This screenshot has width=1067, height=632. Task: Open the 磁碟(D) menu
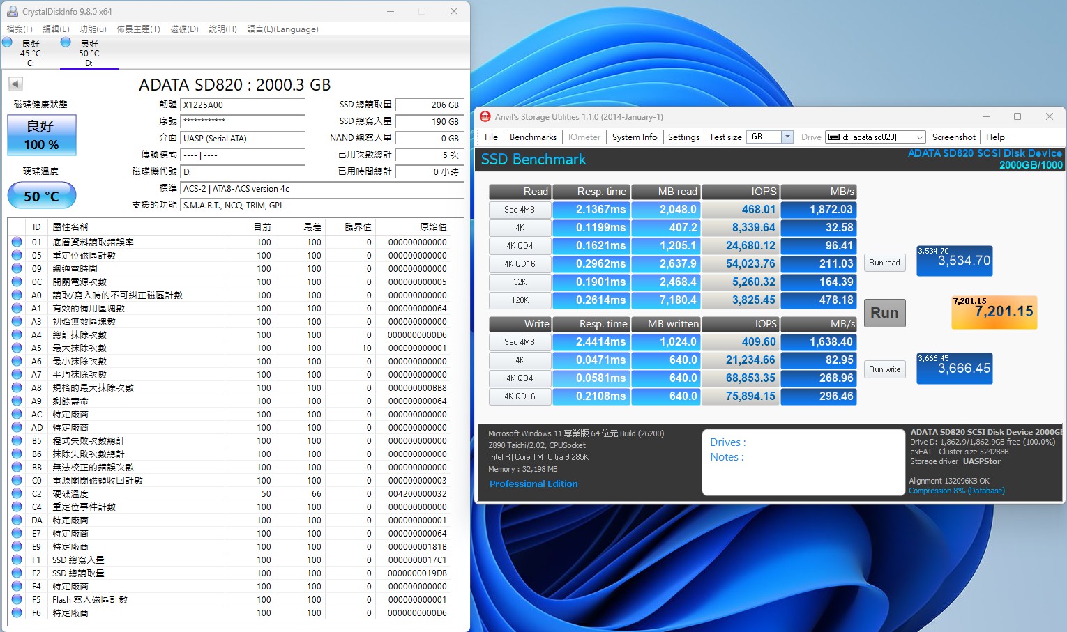pyautogui.click(x=184, y=29)
